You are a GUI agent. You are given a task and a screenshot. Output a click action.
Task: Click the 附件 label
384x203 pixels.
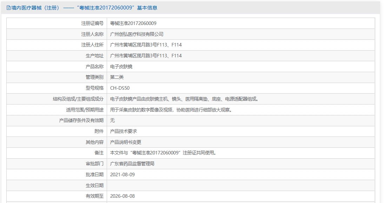99,131
